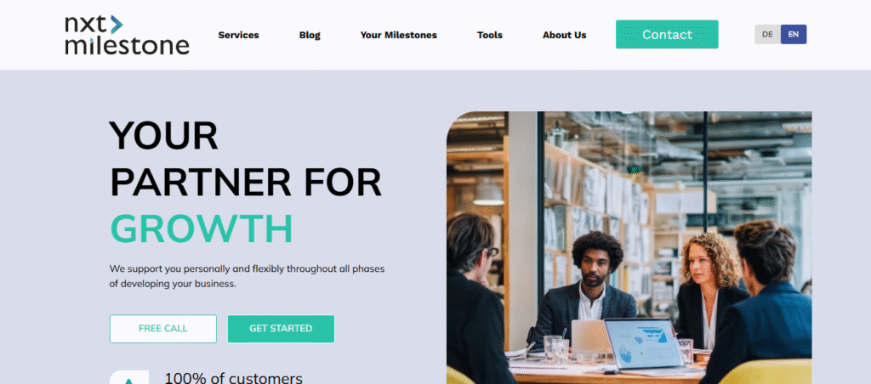This screenshot has height=384, width=871.
Task: Click the YOUR PARTNER FOR heading
Action: click(246, 159)
